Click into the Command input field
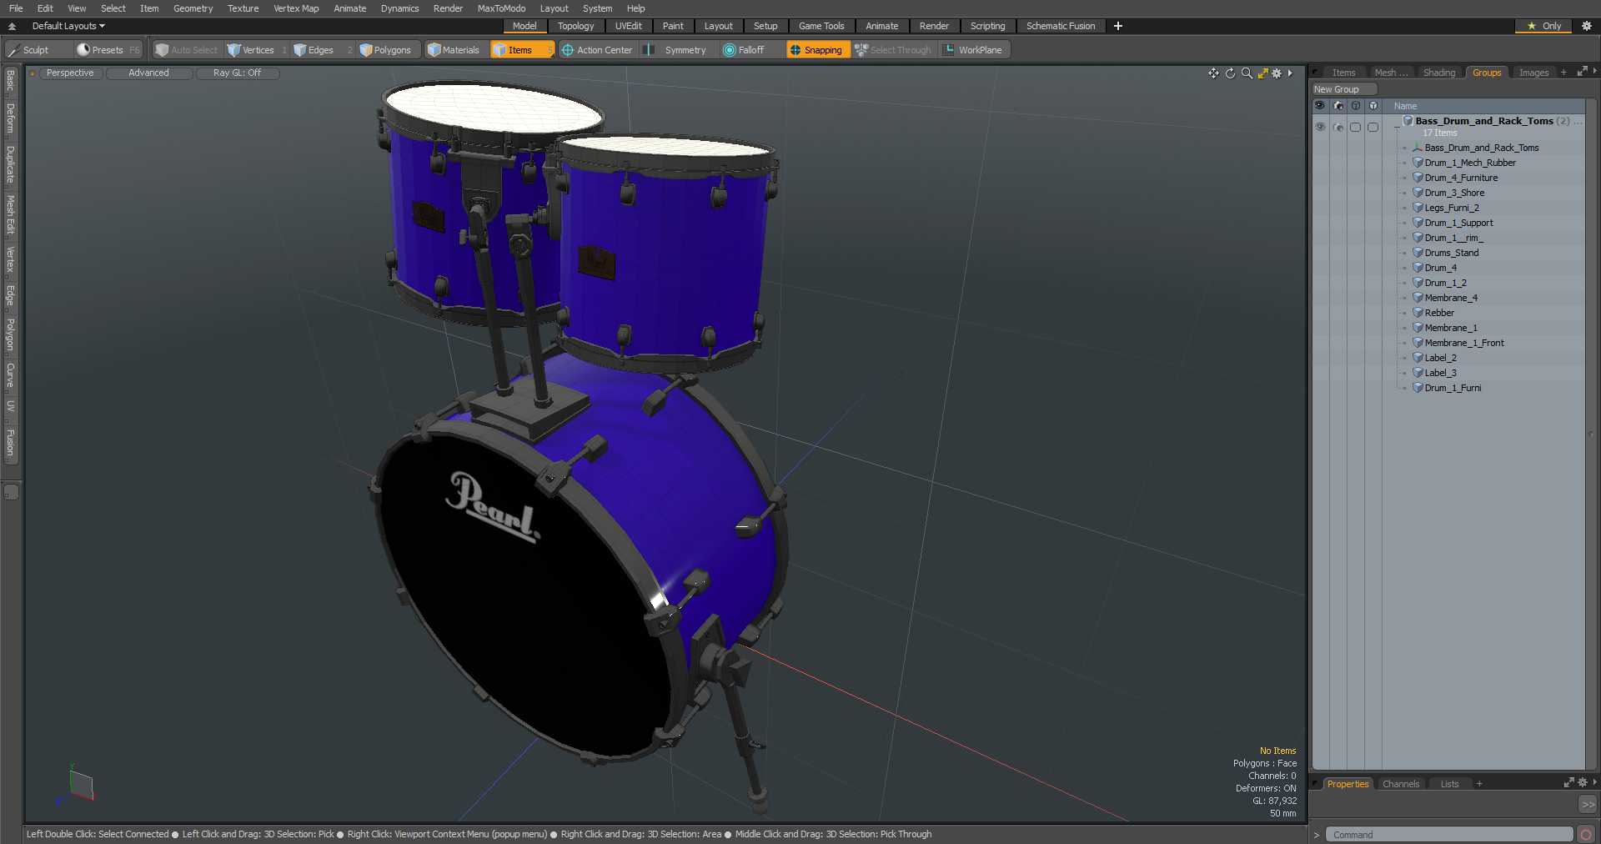This screenshot has width=1601, height=844. (1449, 834)
